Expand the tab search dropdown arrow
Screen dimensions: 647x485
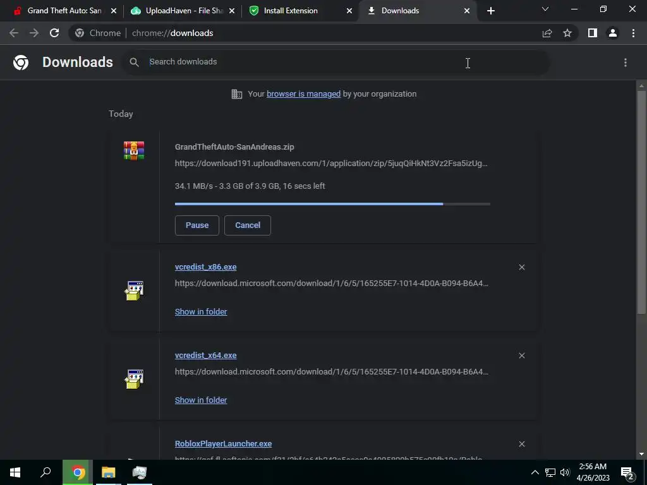[545, 9]
